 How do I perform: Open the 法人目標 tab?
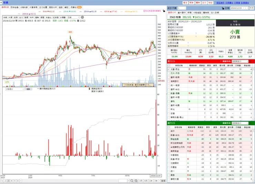(215, 13)
